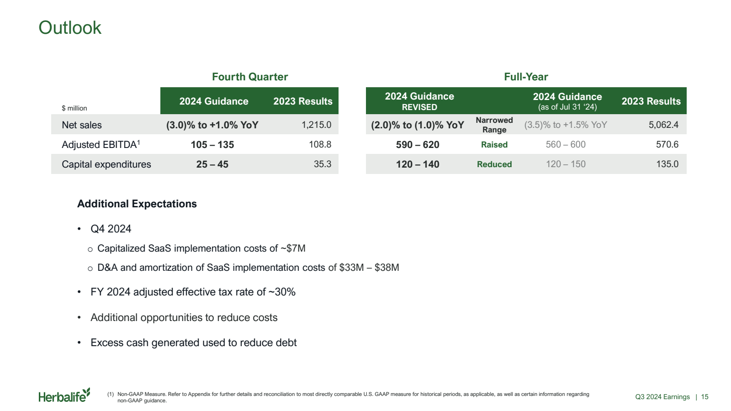Click the '105 – 135' EBITDA guidance cell

tap(212, 145)
